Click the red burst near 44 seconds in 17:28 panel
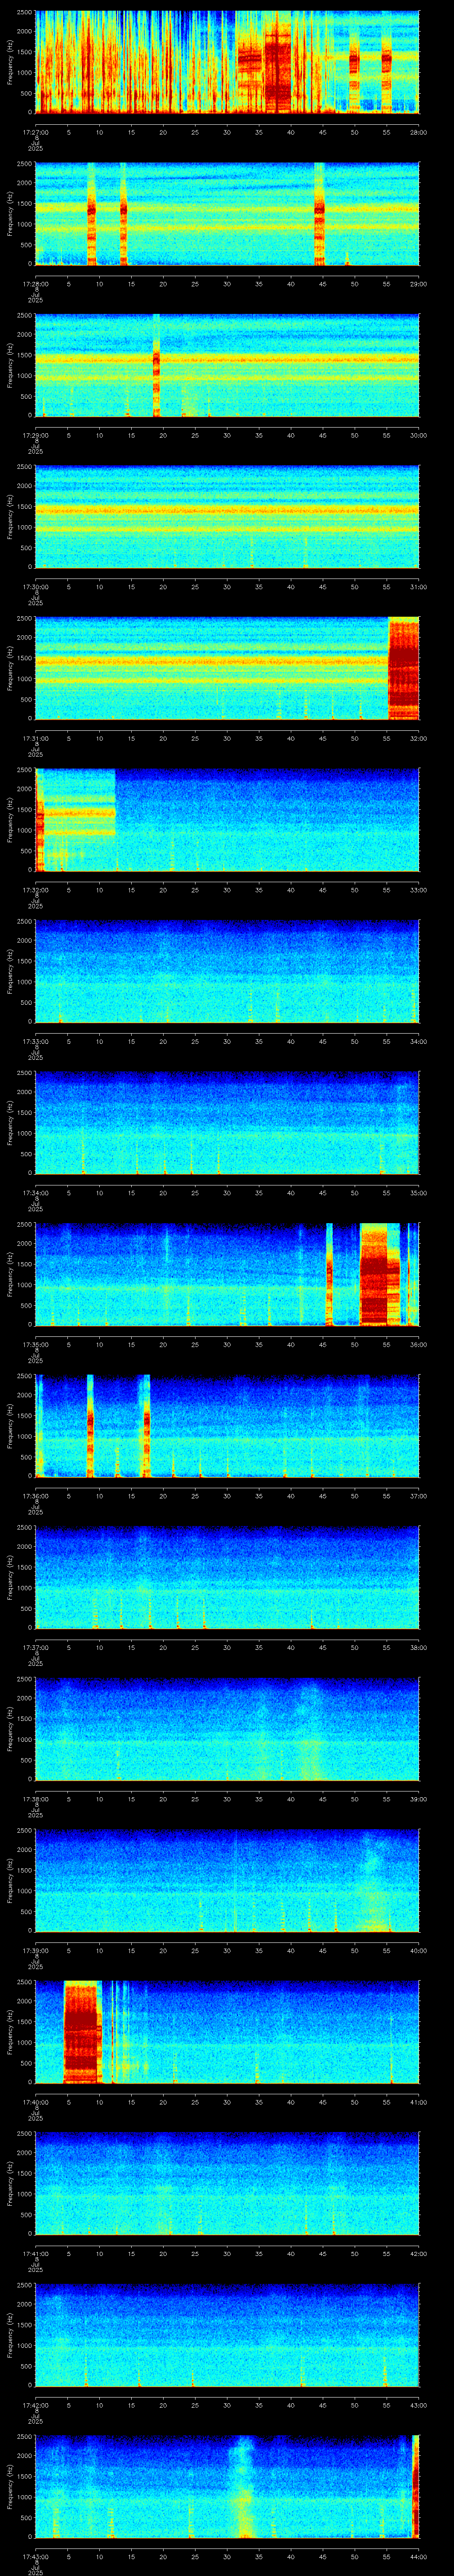The width and height of the screenshot is (454, 2576). [319, 214]
